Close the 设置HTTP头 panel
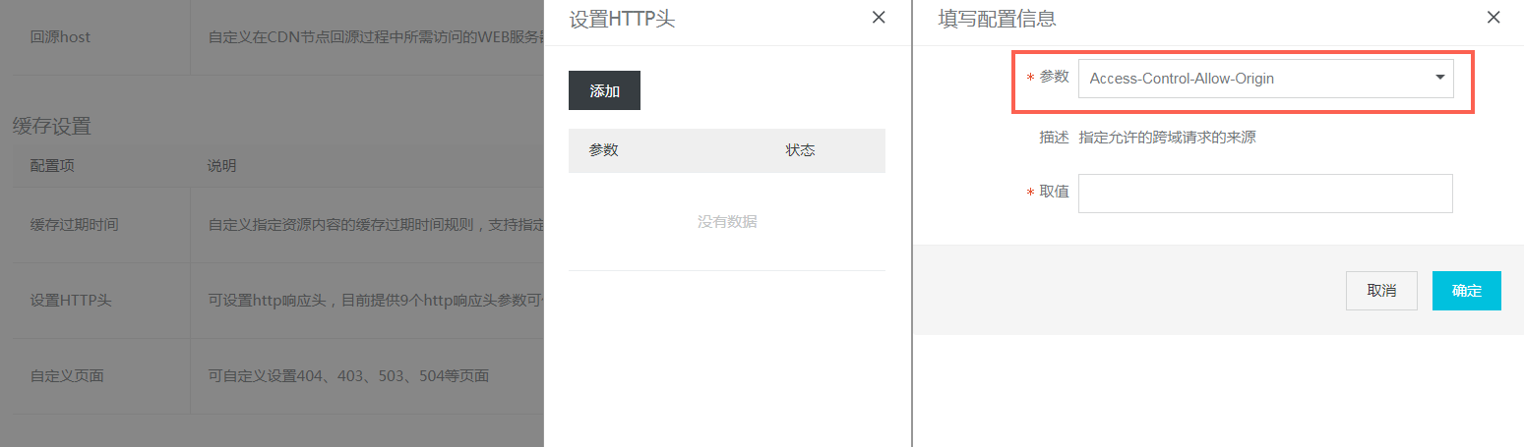Screen dimensions: 1524x447 pos(879,18)
